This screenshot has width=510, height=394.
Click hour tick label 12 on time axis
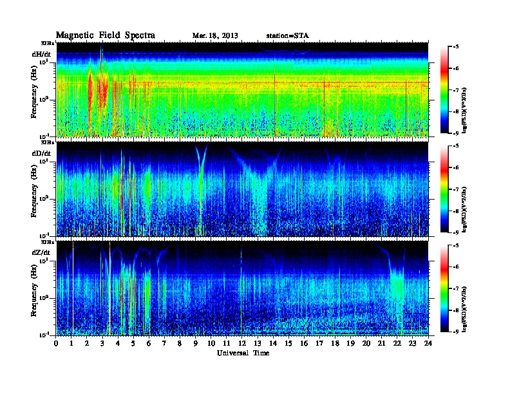click(242, 344)
